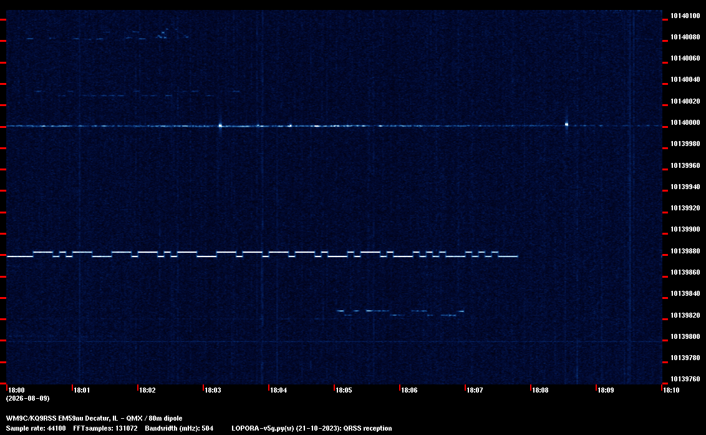Click frequency label 10140100
This screenshot has width=706, height=435.
click(685, 16)
